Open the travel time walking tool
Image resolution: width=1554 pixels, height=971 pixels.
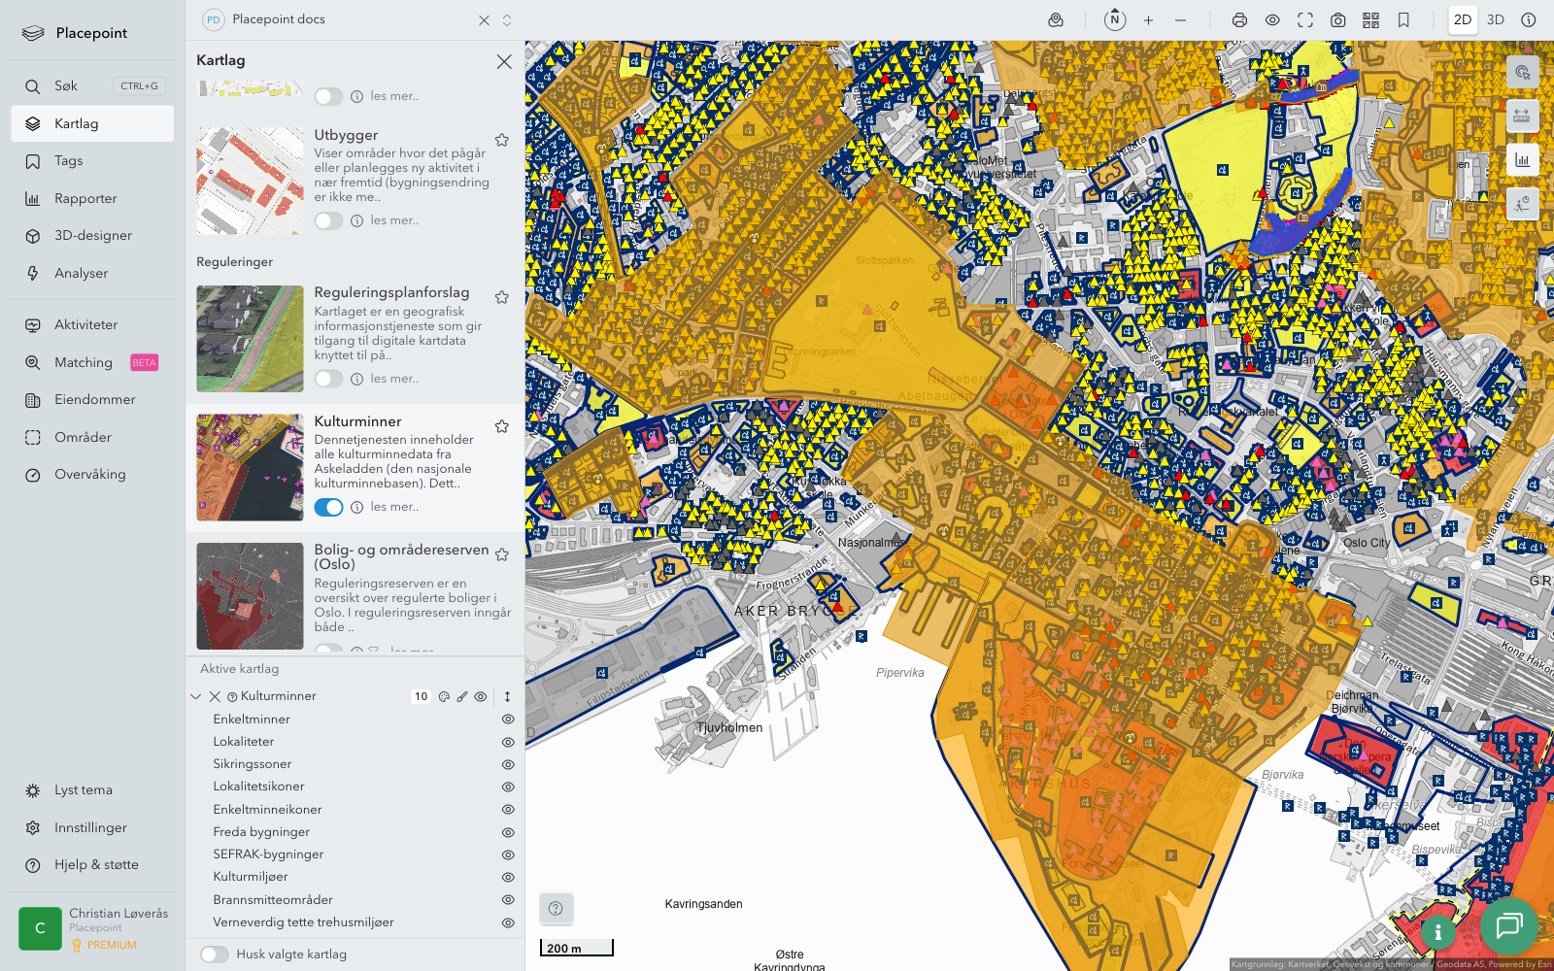pyautogui.click(x=1522, y=204)
